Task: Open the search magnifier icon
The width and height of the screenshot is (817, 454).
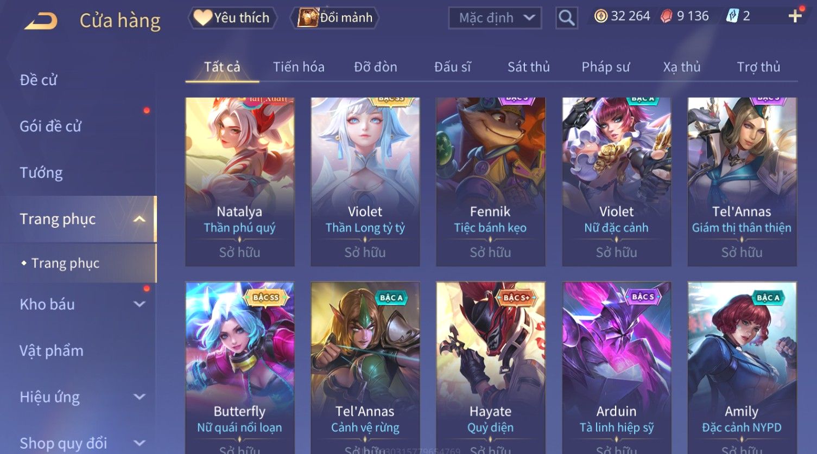Action: [566, 18]
